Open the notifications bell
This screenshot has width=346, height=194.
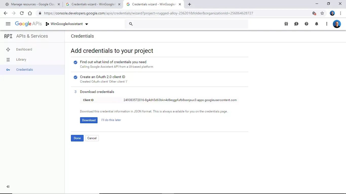pos(317,24)
